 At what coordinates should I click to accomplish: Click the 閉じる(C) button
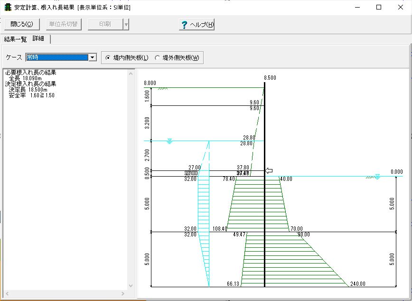[22, 24]
